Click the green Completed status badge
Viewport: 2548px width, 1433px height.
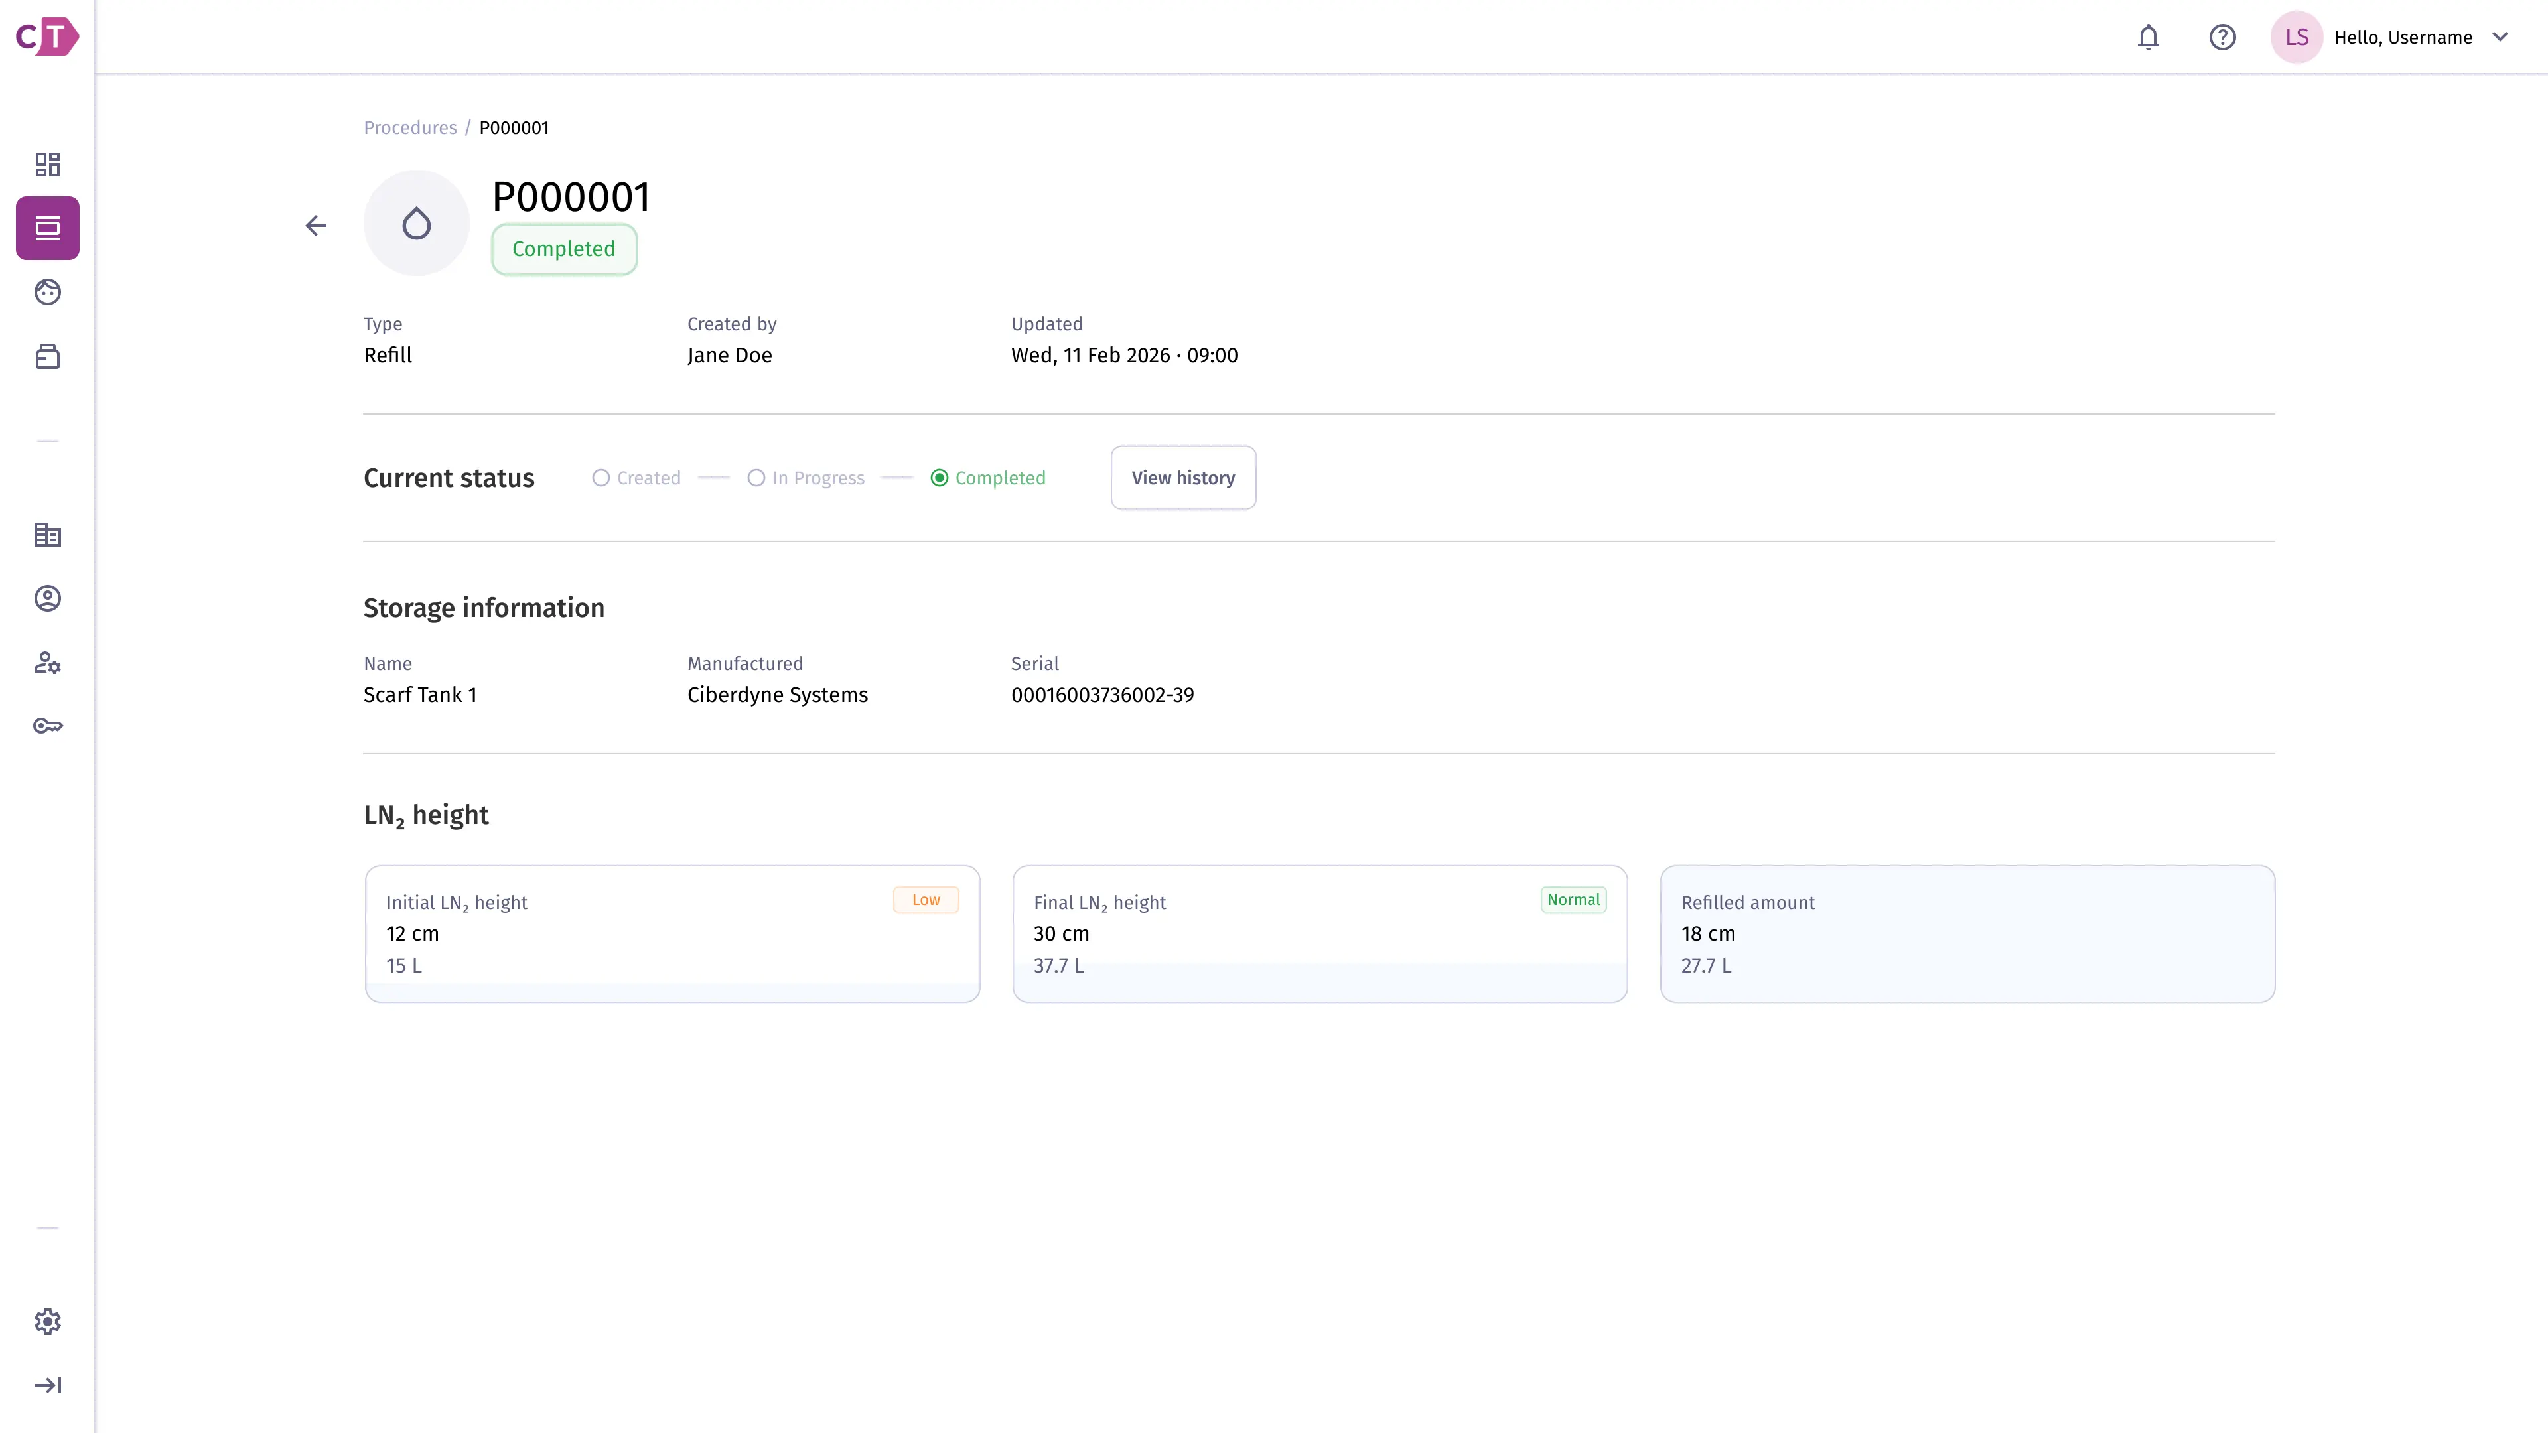tap(564, 249)
